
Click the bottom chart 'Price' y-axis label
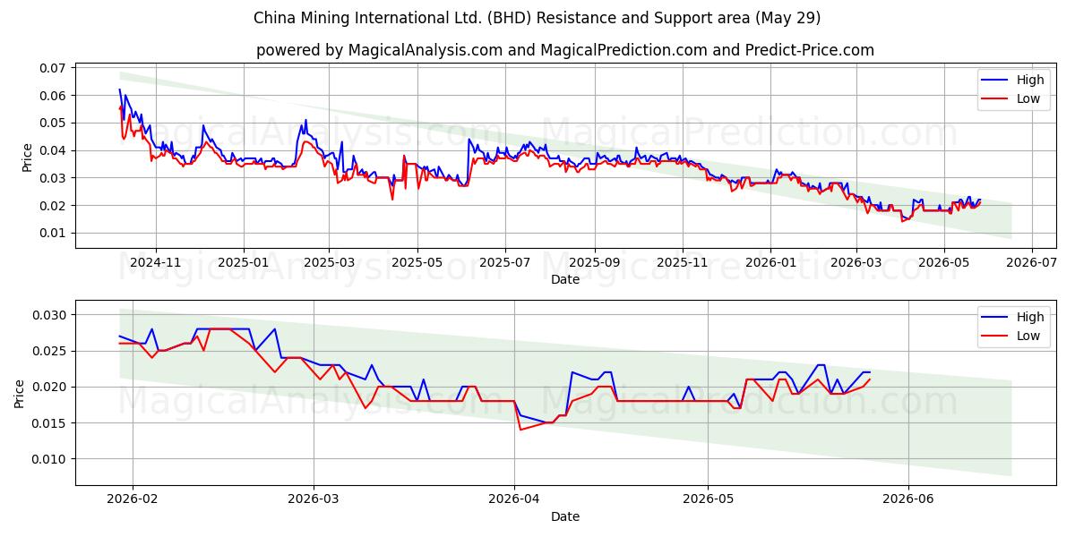click(20, 393)
